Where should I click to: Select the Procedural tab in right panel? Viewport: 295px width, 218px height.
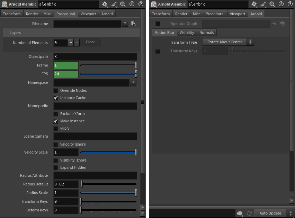tap(215, 14)
